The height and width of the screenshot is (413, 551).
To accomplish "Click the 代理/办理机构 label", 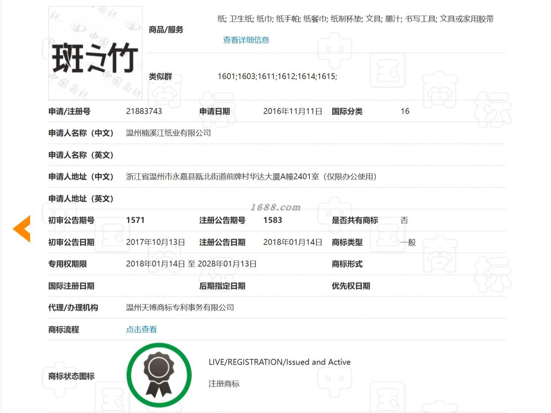I will point(73,307).
